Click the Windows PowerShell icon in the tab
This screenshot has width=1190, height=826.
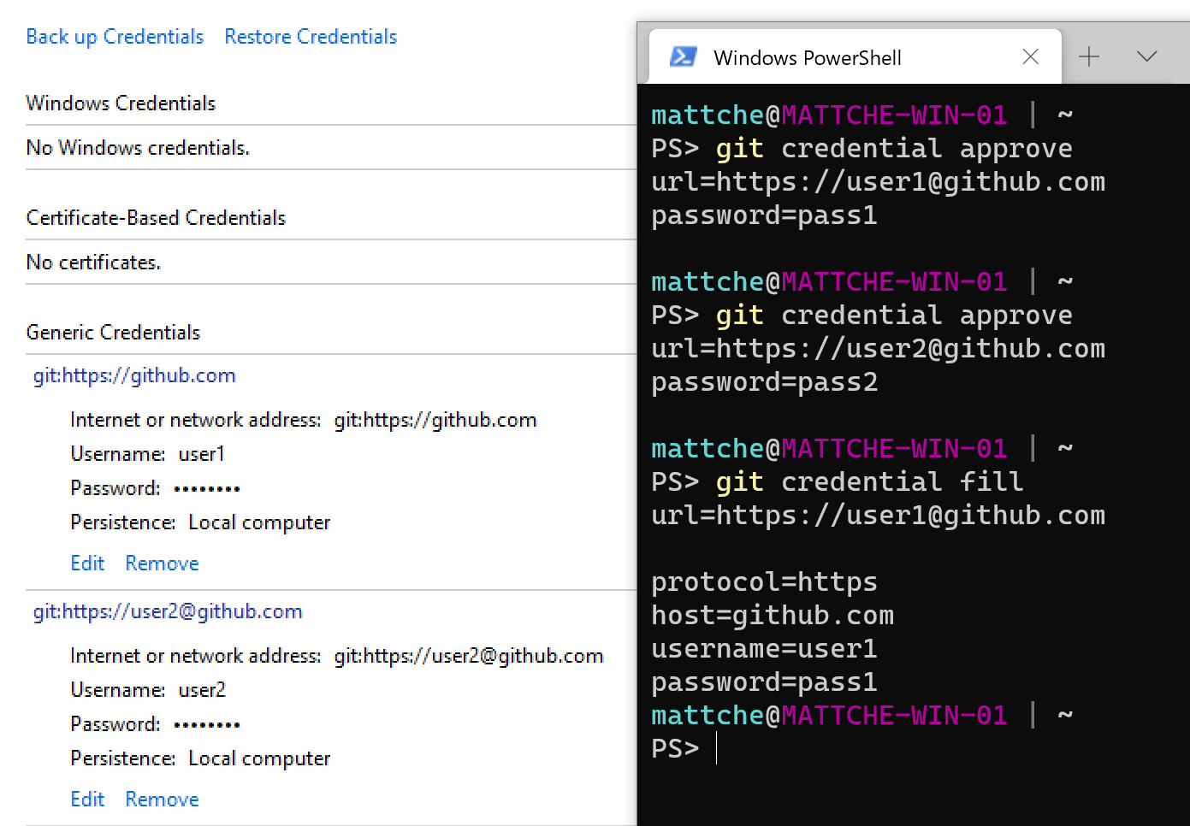click(682, 56)
